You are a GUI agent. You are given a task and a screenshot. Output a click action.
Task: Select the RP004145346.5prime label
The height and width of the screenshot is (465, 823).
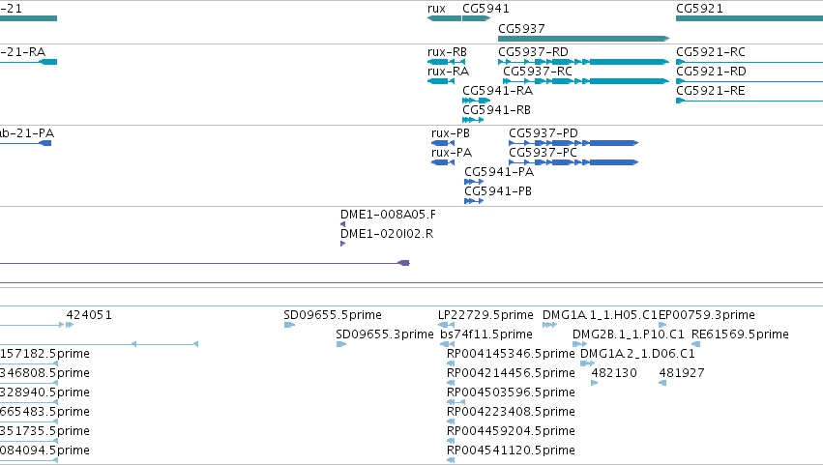[x=511, y=354]
